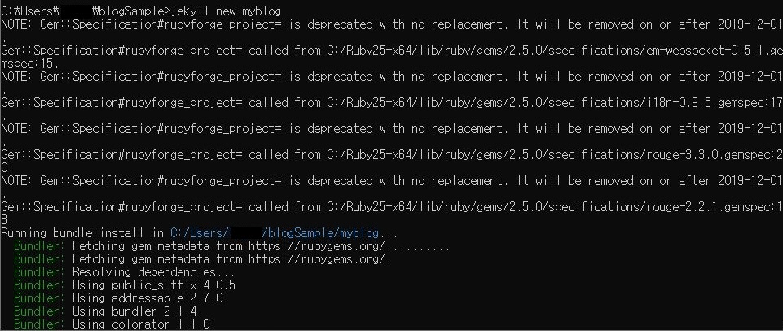The image size is (783, 331).
Task: Click the second rubygems.org URL line
Action: (x=320, y=259)
